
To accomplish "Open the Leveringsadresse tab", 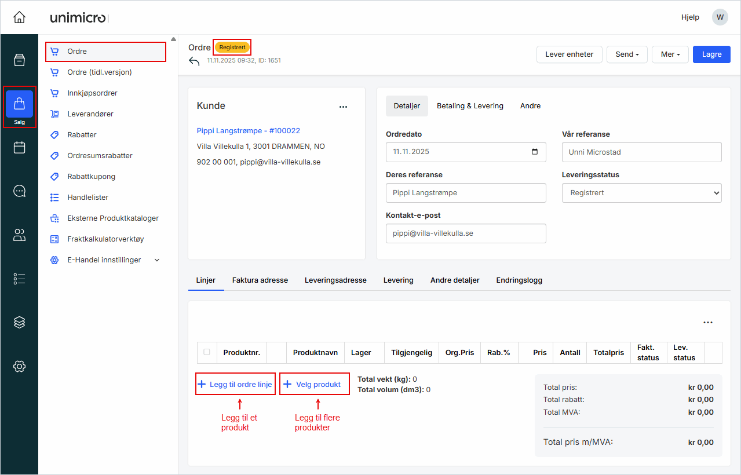I will tap(335, 280).
